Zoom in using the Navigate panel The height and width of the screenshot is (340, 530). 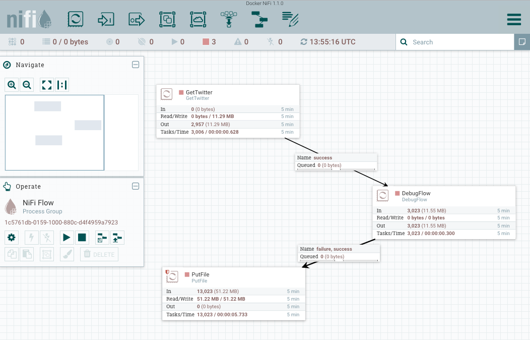tap(12, 85)
